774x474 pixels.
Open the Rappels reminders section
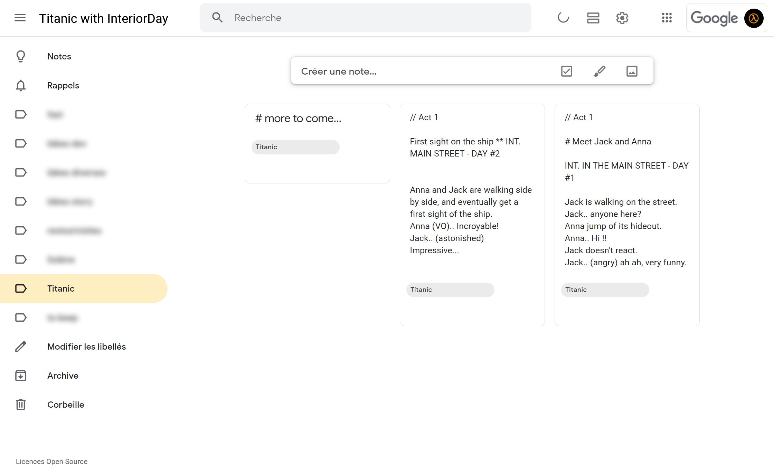point(63,85)
